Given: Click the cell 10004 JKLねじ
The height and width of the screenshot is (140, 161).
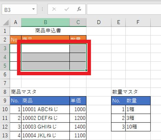Looking at the screenshot, I should [45, 135].
